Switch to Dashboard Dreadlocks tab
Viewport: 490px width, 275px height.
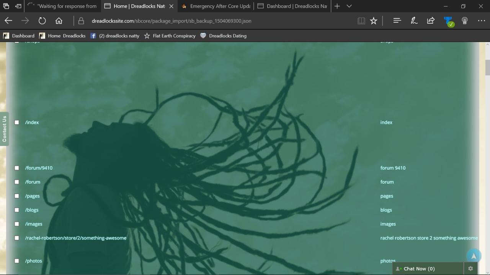click(x=293, y=6)
